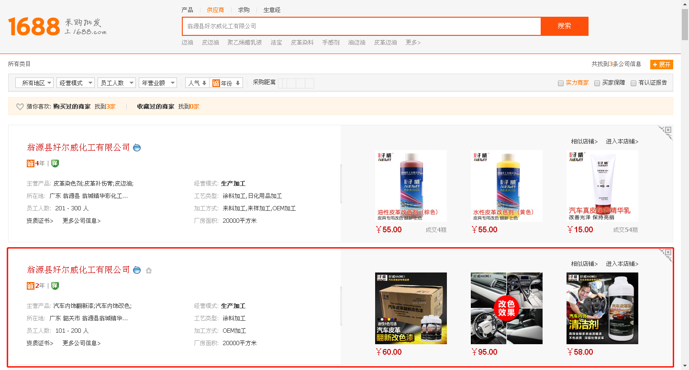This screenshot has height=370, width=689.
Task: Click the ¥95.00 price text
Action: (x=484, y=352)
